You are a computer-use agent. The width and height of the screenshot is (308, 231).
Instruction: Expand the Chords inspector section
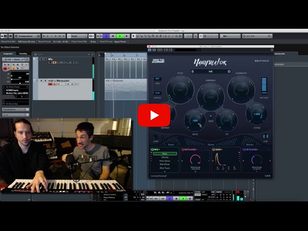point(15,115)
